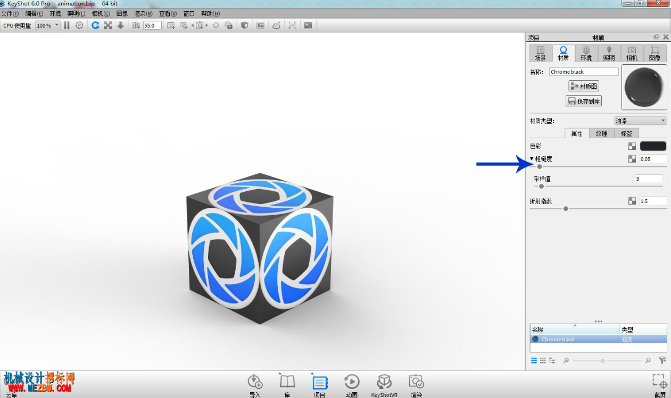Select Chrome black row in material list
This screenshot has width=671, height=398.
coord(598,339)
